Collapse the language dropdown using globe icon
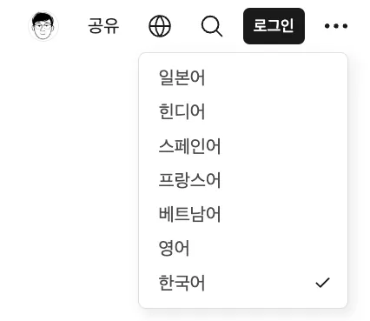The width and height of the screenshot is (370, 321). 160,26
